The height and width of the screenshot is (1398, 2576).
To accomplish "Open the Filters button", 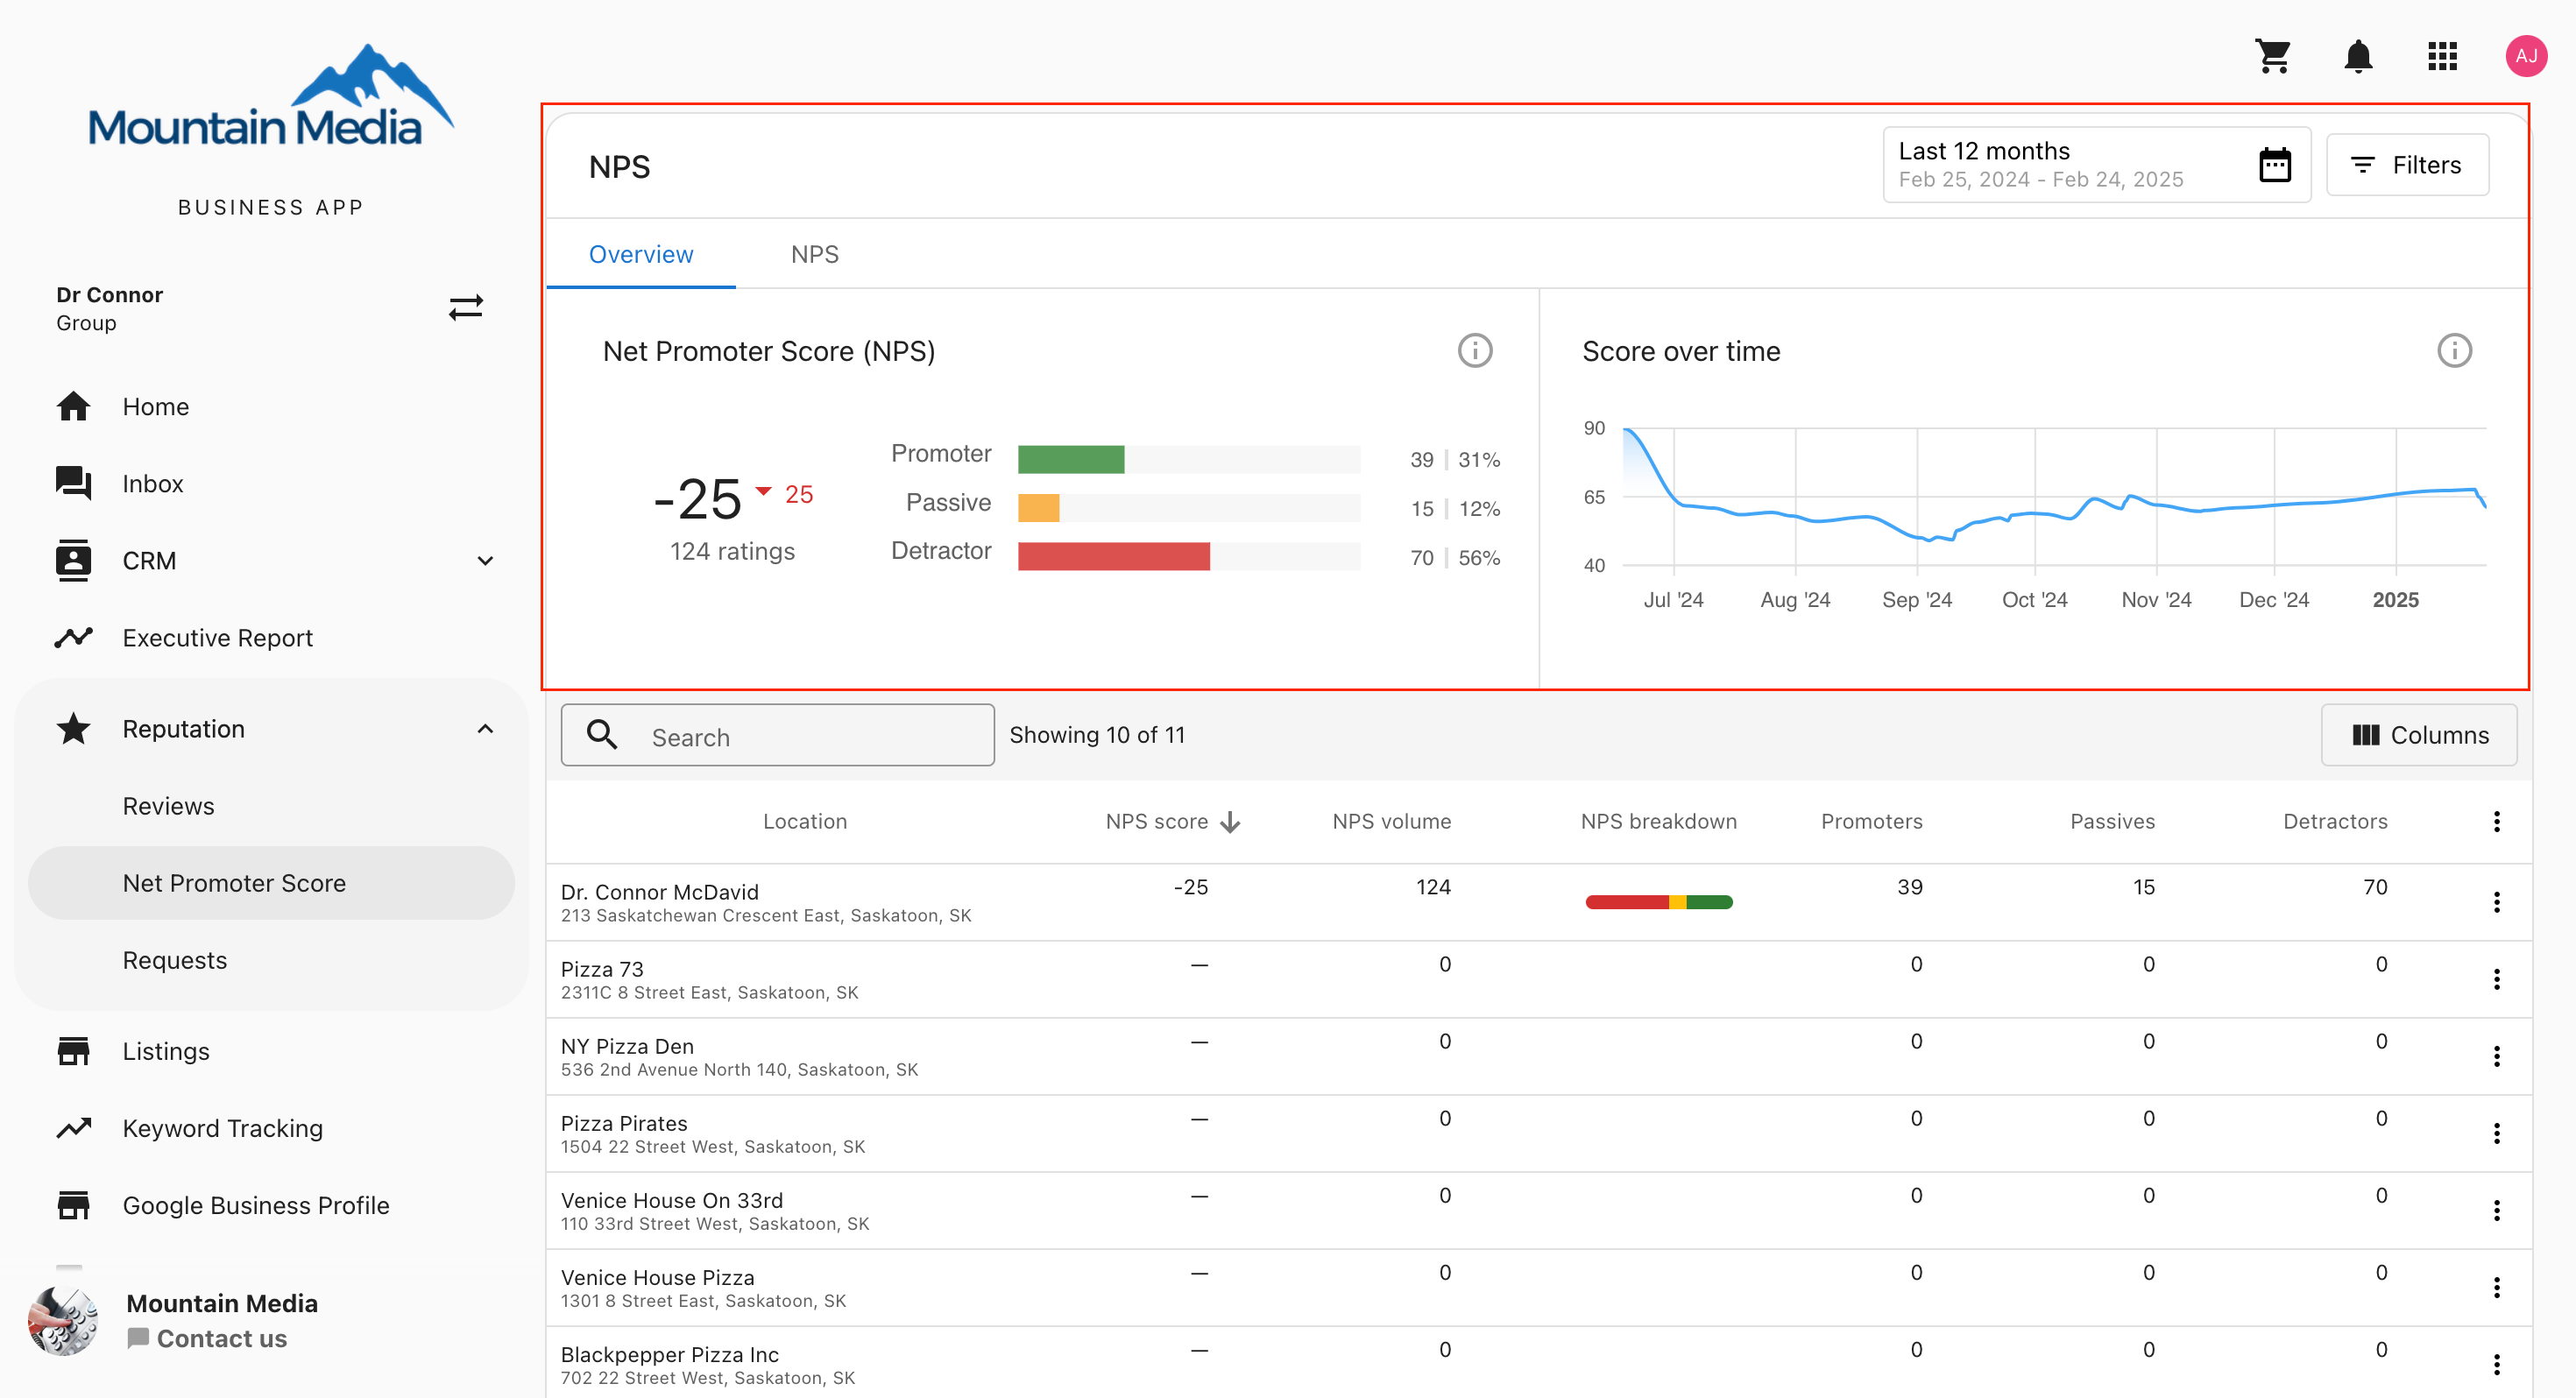I will pos(2407,165).
